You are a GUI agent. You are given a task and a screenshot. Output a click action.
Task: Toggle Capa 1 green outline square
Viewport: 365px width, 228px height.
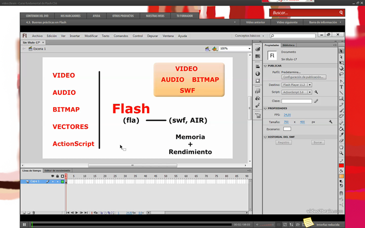[x=62, y=181]
